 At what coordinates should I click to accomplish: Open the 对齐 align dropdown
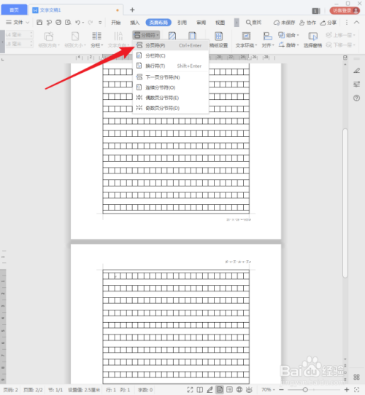point(268,40)
